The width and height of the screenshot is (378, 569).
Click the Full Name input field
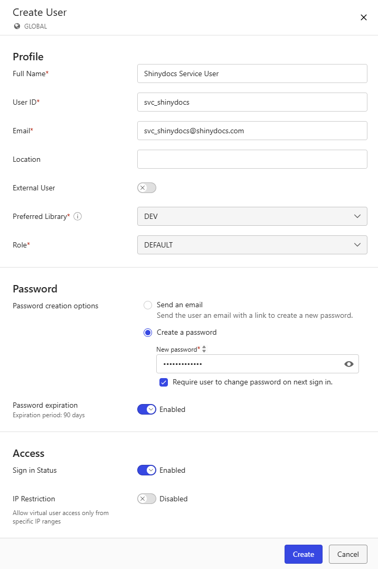point(252,74)
